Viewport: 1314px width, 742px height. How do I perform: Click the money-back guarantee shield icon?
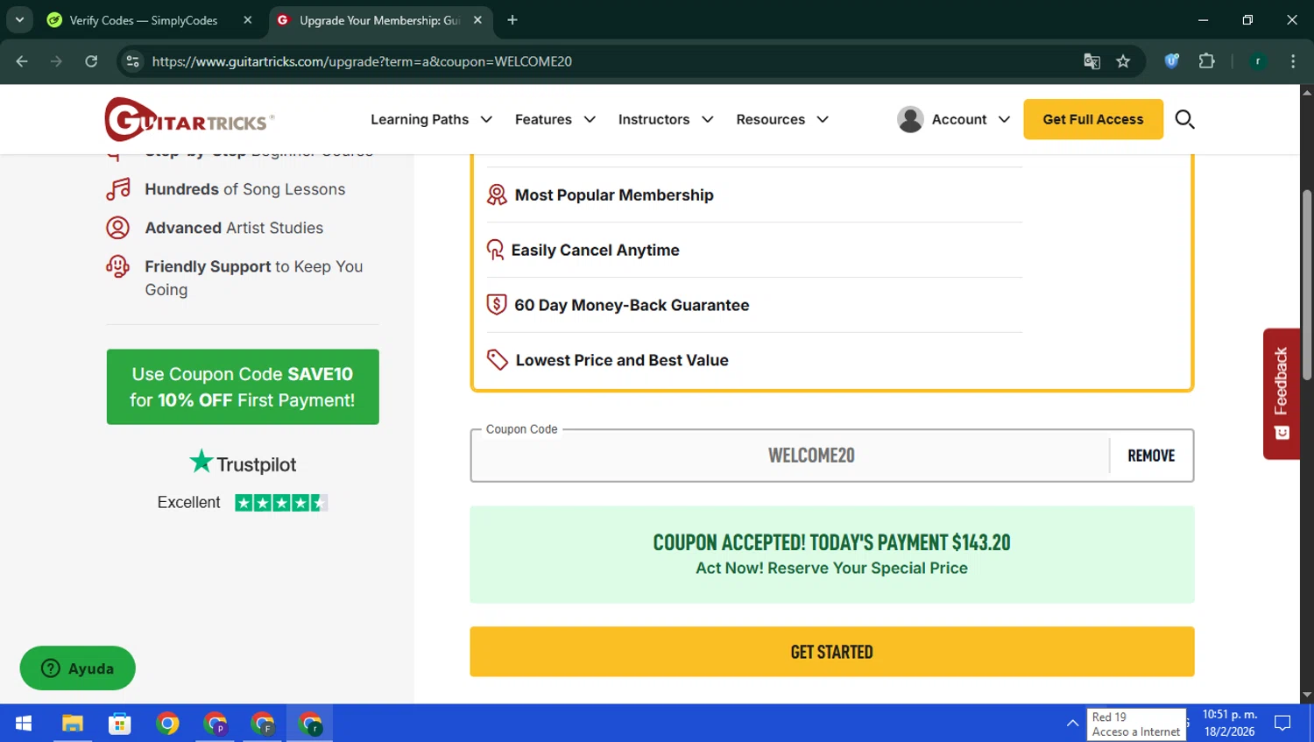497,305
